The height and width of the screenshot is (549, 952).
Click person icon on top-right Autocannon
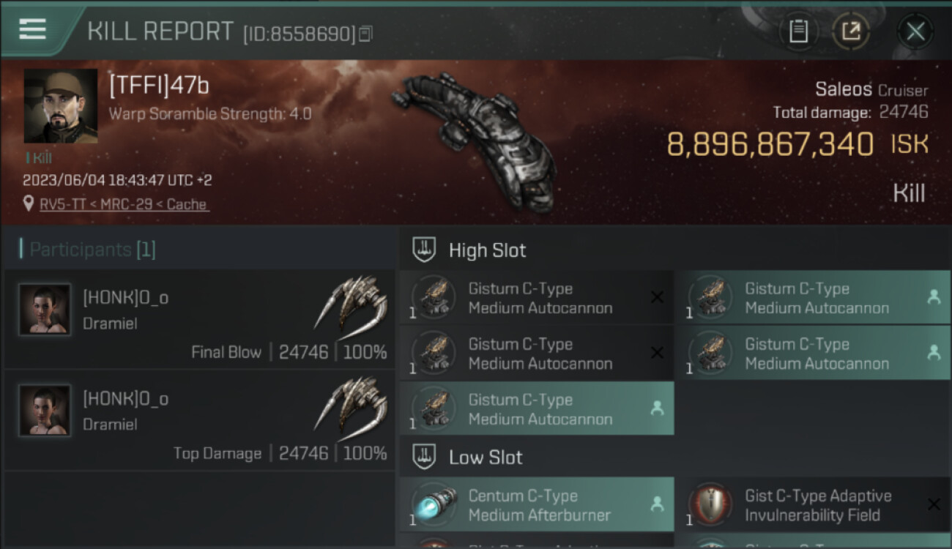point(934,297)
